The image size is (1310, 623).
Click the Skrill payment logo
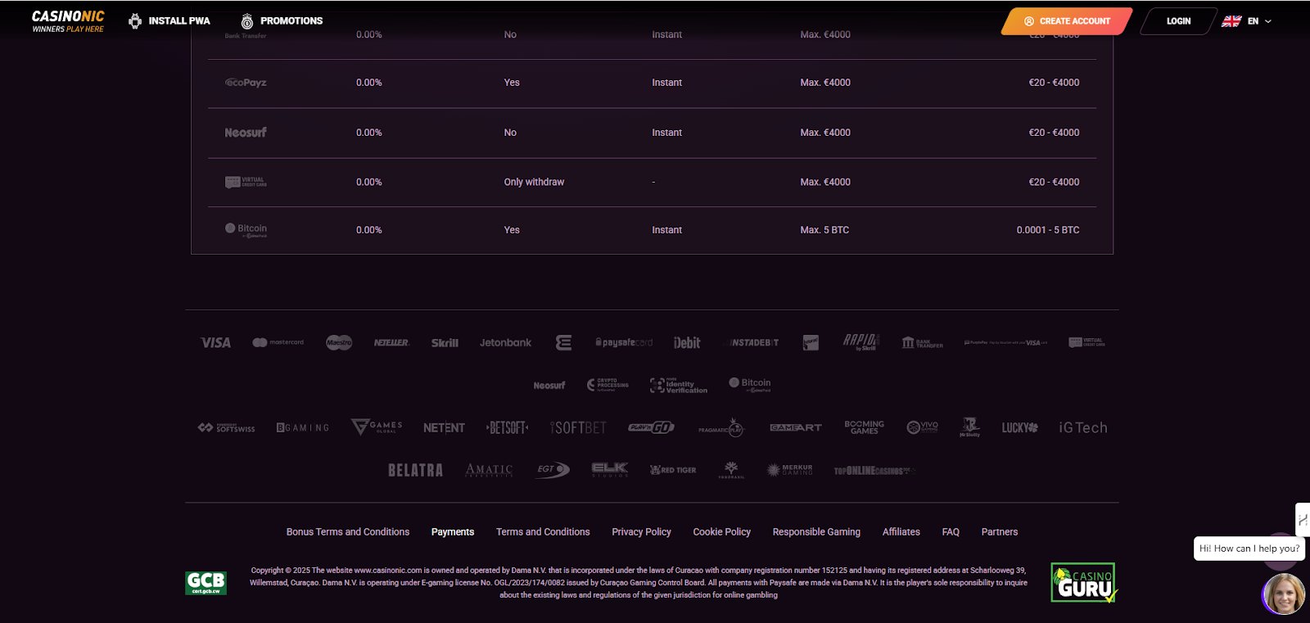[x=445, y=343]
